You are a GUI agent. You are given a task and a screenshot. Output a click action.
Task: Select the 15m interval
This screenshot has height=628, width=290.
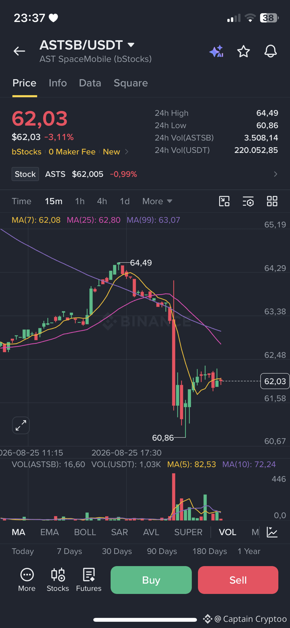click(54, 201)
